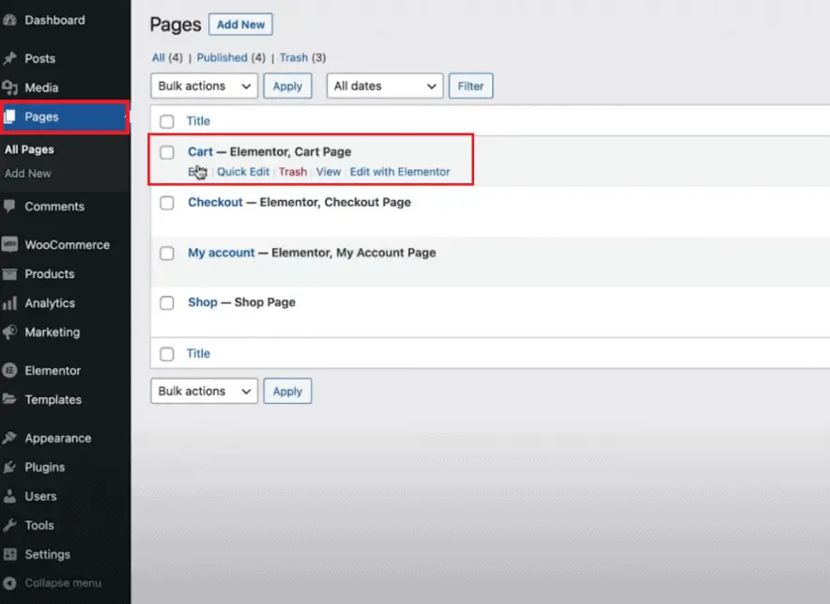This screenshot has width=830, height=604.
Task: Open the Checkout page title link
Action: tap(215, 202)
